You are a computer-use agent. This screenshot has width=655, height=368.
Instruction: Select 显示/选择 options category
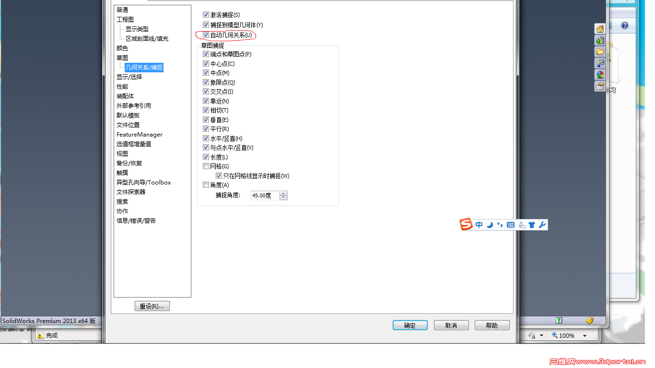[129, 77]
